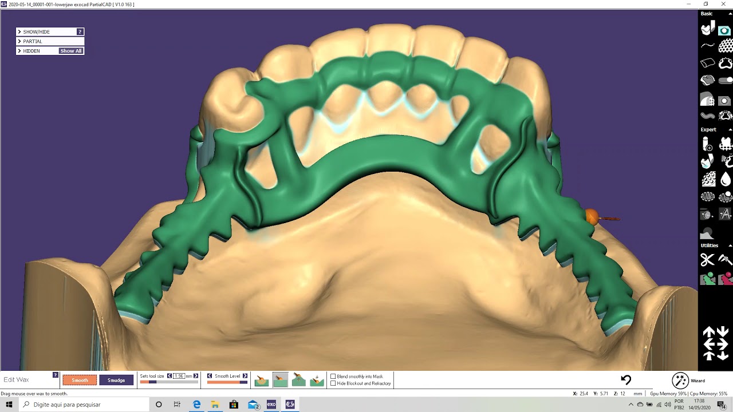Image resolution: width=733 pixels, height=412 pixels.
Task: Increase tool size with right arrow
Action: (196, 376)
